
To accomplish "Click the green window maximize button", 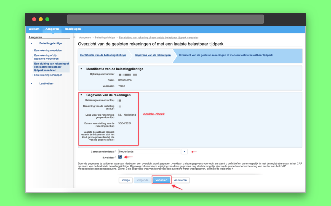I will click(x=47, y=19).
